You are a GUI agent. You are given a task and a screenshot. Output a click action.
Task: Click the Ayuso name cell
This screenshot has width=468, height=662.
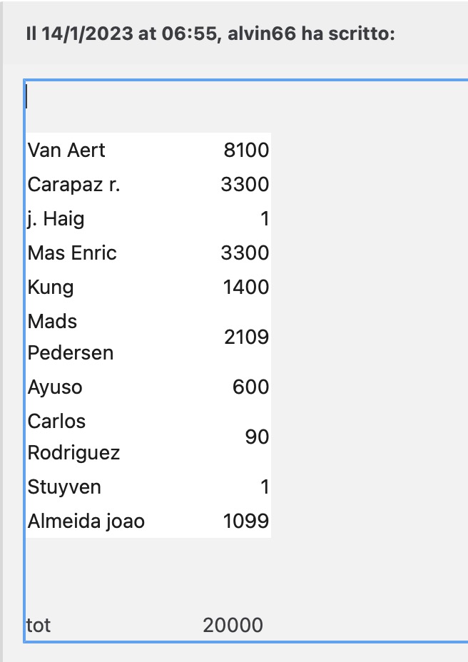pos(55,387)
